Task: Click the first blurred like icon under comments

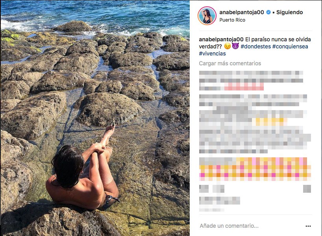Action: [x=204, y=188]
